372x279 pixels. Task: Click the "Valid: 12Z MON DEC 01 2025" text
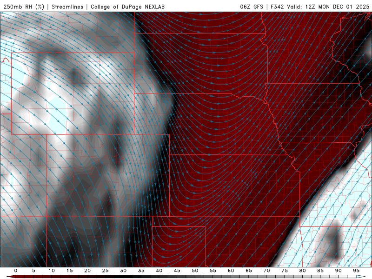(x=328, y=7)
